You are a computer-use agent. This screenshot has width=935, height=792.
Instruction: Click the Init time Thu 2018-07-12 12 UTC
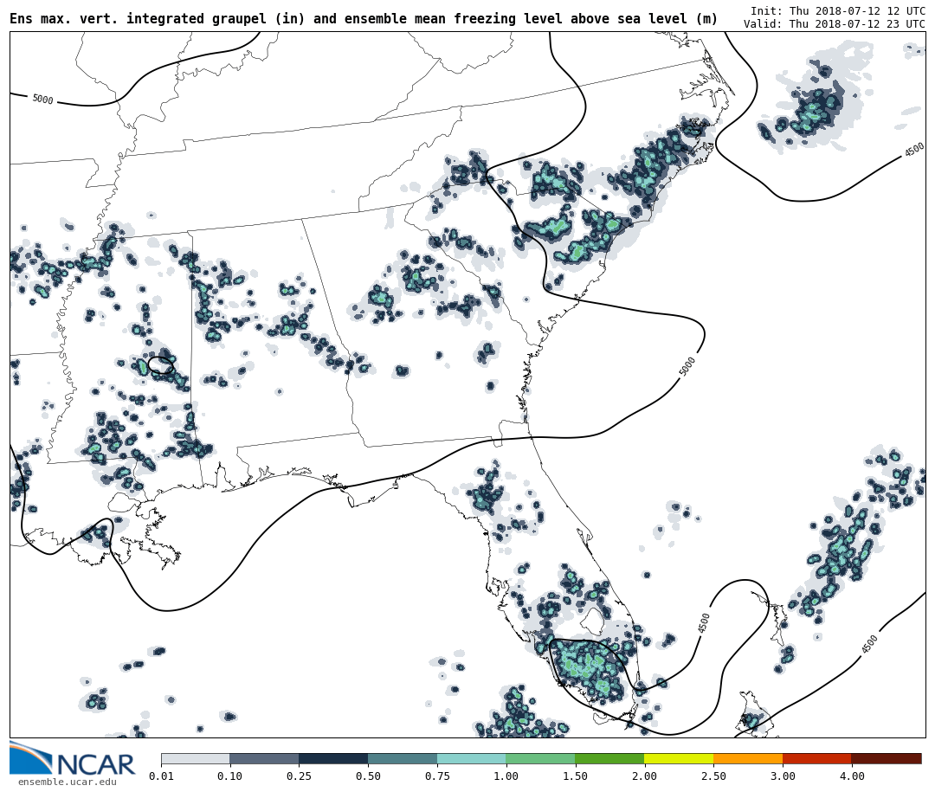pos(837,10)
